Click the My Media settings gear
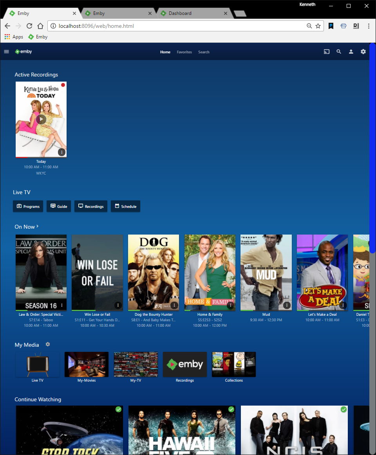Image resolution: width=376 pixels, height=455 pixels. [48, 344]
